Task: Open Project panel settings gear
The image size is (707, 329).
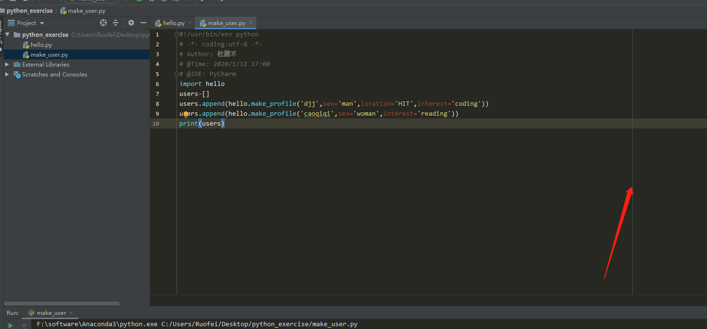Action: [131, 23]
